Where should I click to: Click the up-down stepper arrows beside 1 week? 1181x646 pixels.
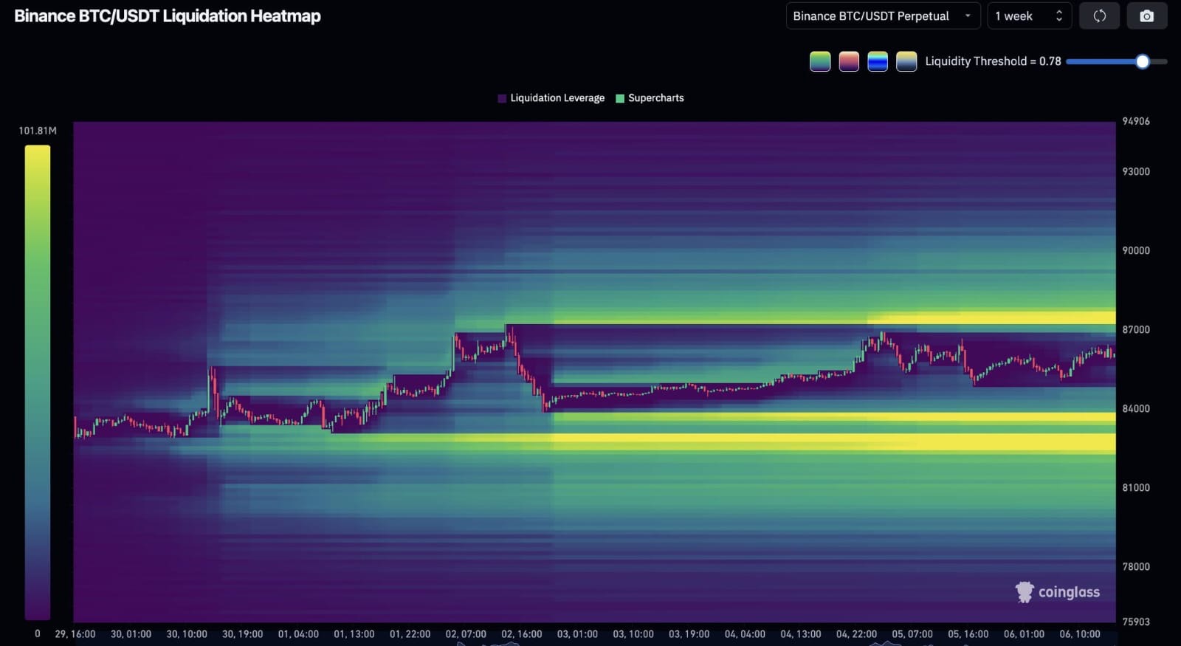point(1059,16)
